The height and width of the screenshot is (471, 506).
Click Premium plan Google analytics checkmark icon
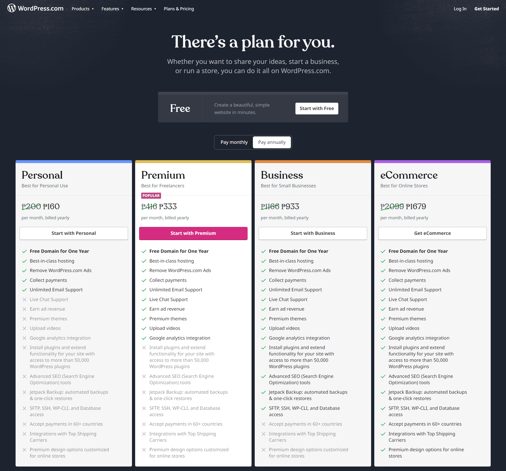tap(144, 338)
